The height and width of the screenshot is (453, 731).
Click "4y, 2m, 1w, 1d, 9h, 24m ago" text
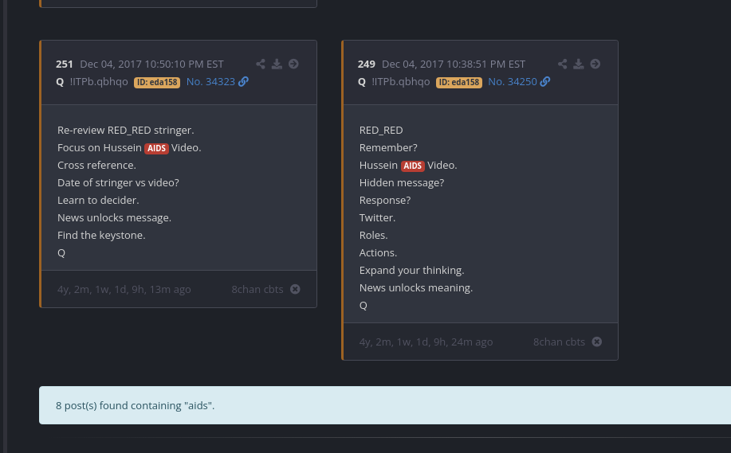point(426,342)
